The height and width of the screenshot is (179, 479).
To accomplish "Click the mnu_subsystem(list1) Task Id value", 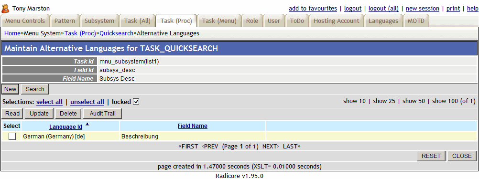I will pos(129,62).
